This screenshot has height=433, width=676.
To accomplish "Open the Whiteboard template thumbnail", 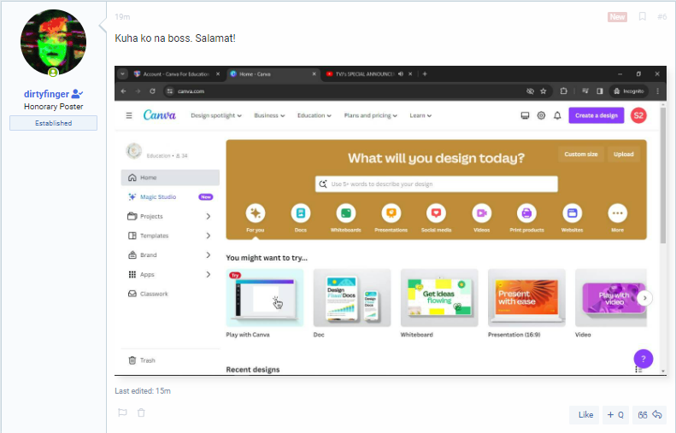I will (439, 298).
